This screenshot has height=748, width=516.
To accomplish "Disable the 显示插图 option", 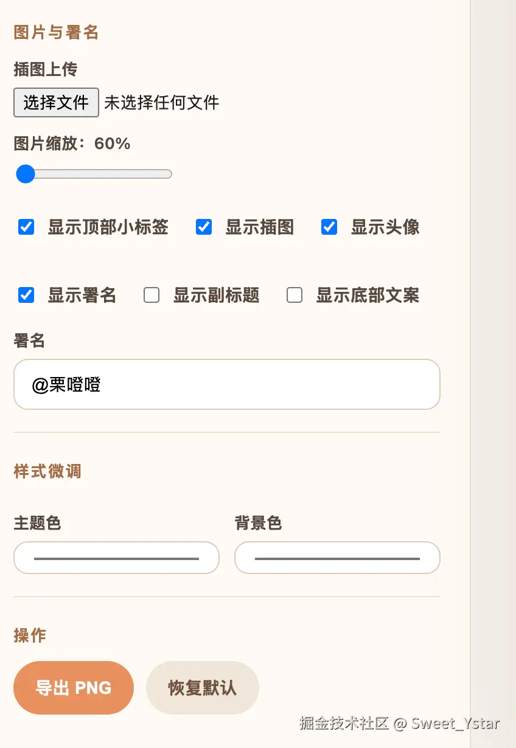I will [204, 227].
